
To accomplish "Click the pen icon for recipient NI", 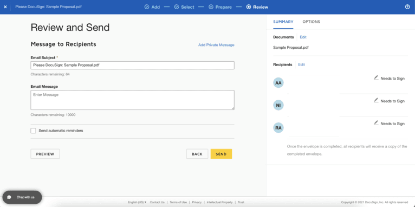I will click(x=376, y=100).
